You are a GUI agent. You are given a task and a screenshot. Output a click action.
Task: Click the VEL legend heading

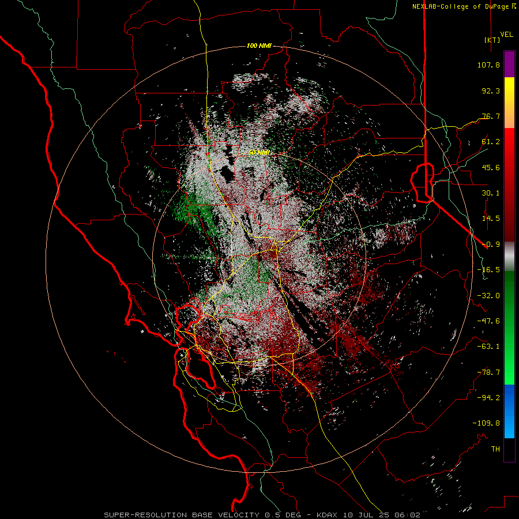coord(506,35)
